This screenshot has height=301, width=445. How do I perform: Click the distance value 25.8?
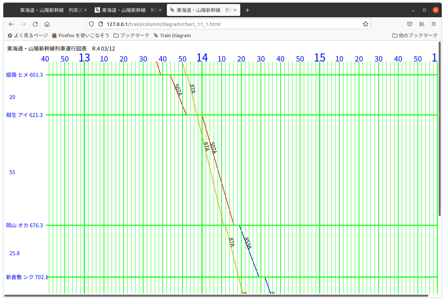tap(14, 253)
